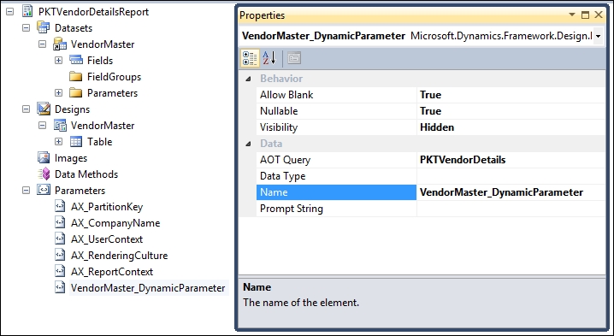
Task: Switch to Alphabetical sort icon in Properties
Action: 269,59
